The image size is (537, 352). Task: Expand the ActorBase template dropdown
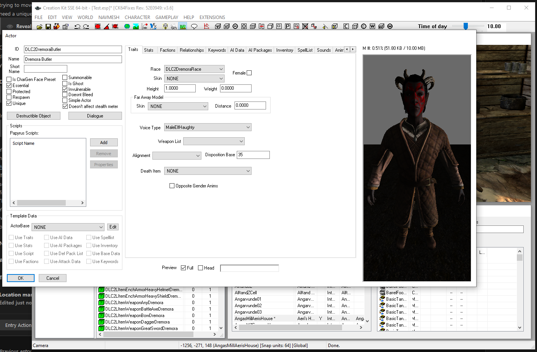point(68,227)
